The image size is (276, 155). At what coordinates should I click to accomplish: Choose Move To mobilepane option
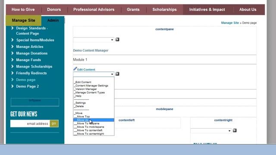[94, 127]
